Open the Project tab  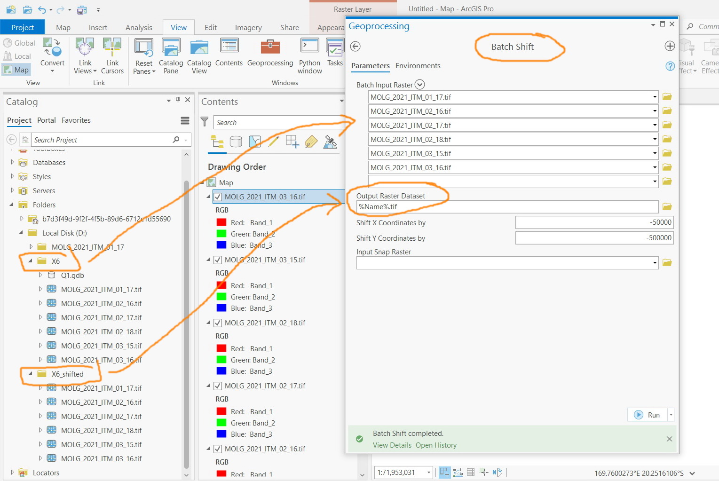click(x=23, y=27)
